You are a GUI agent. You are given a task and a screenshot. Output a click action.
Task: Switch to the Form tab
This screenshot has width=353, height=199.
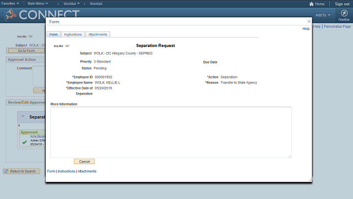point(54,34)
